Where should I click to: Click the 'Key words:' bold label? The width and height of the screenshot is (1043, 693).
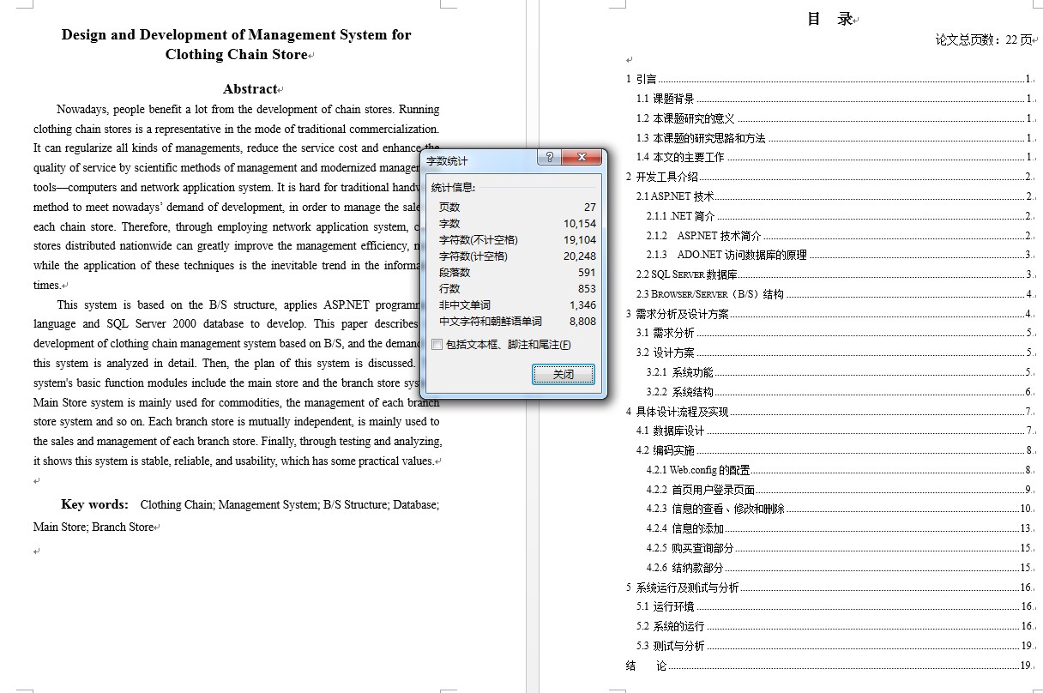[x=95, y=504]
